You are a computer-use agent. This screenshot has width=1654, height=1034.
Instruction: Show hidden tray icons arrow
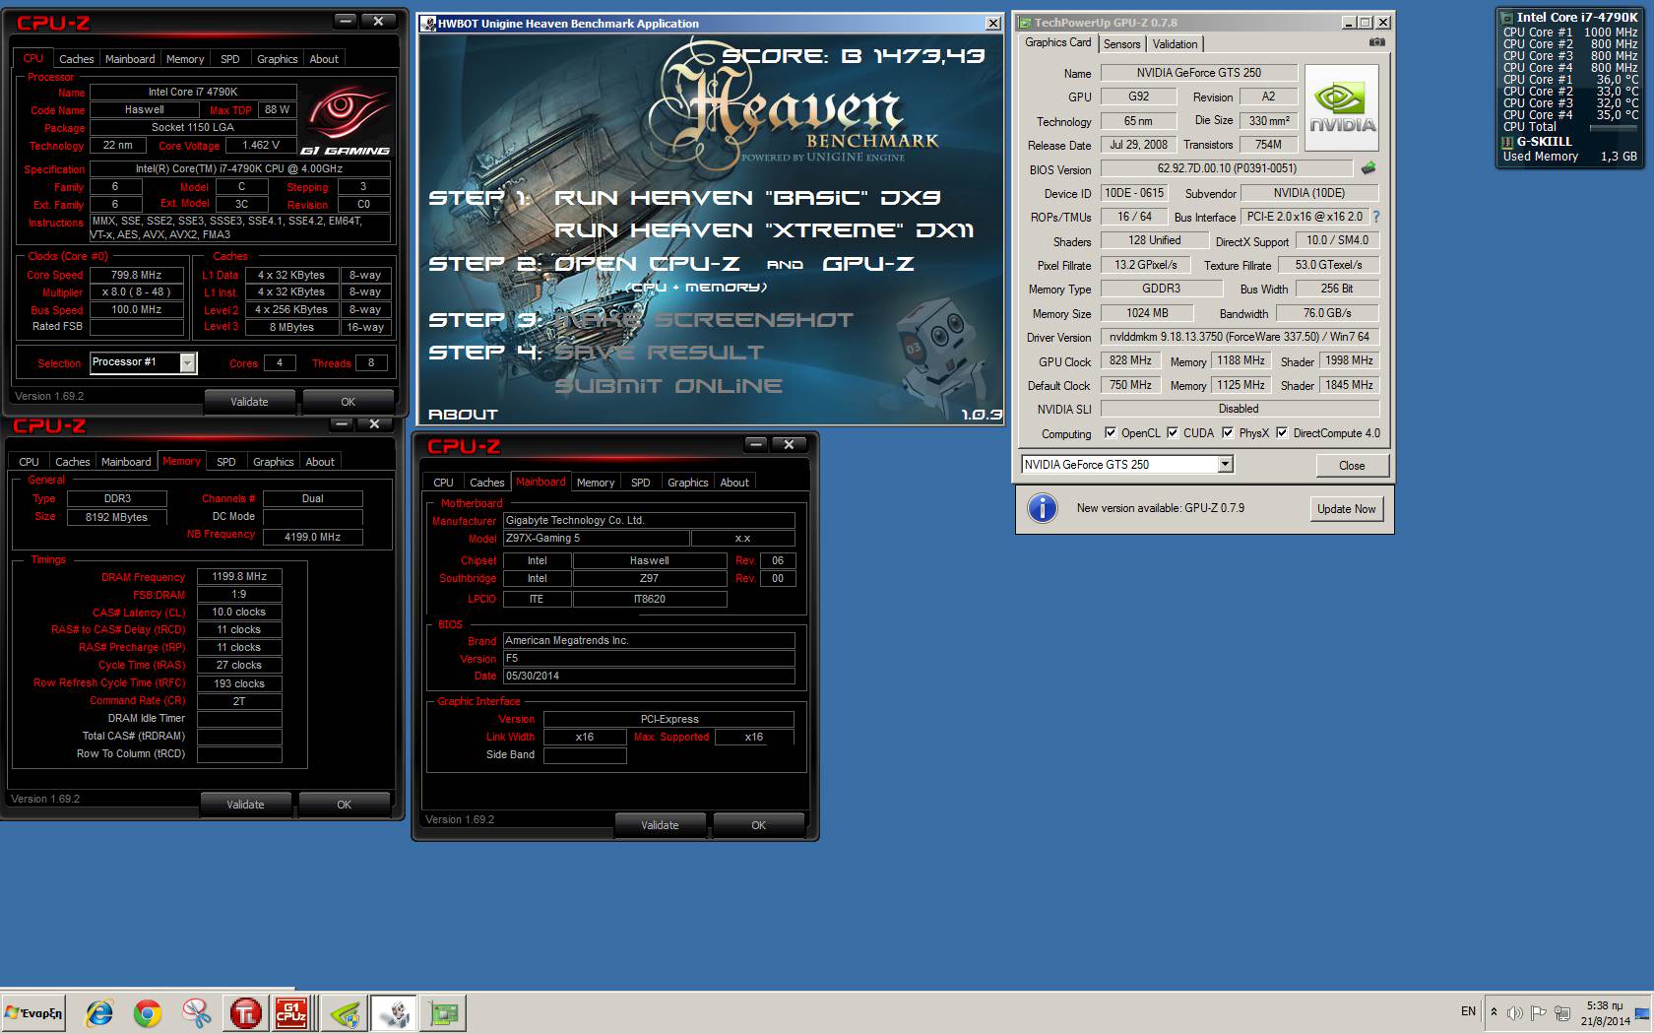pos(1494,1012)
